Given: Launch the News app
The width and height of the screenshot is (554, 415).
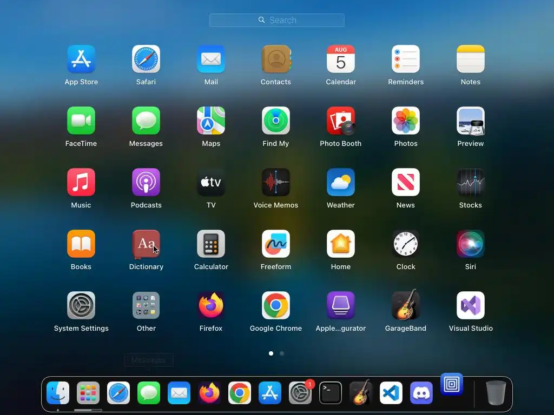Looking at the screenshot, I should 406,182.
